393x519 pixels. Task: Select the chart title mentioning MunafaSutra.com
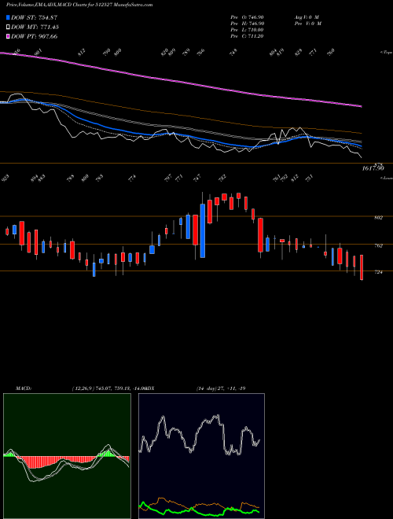point(79,6)
